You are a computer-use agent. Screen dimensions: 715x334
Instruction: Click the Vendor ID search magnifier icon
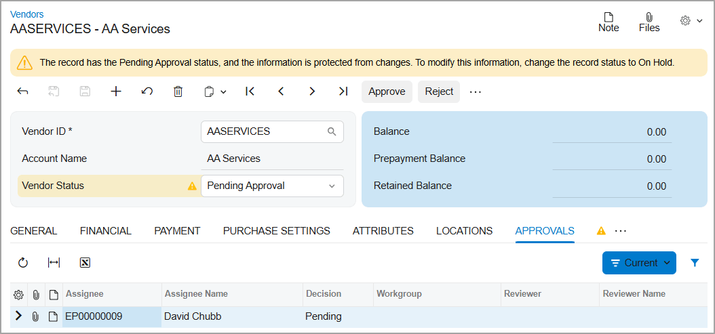coord(332,131)
